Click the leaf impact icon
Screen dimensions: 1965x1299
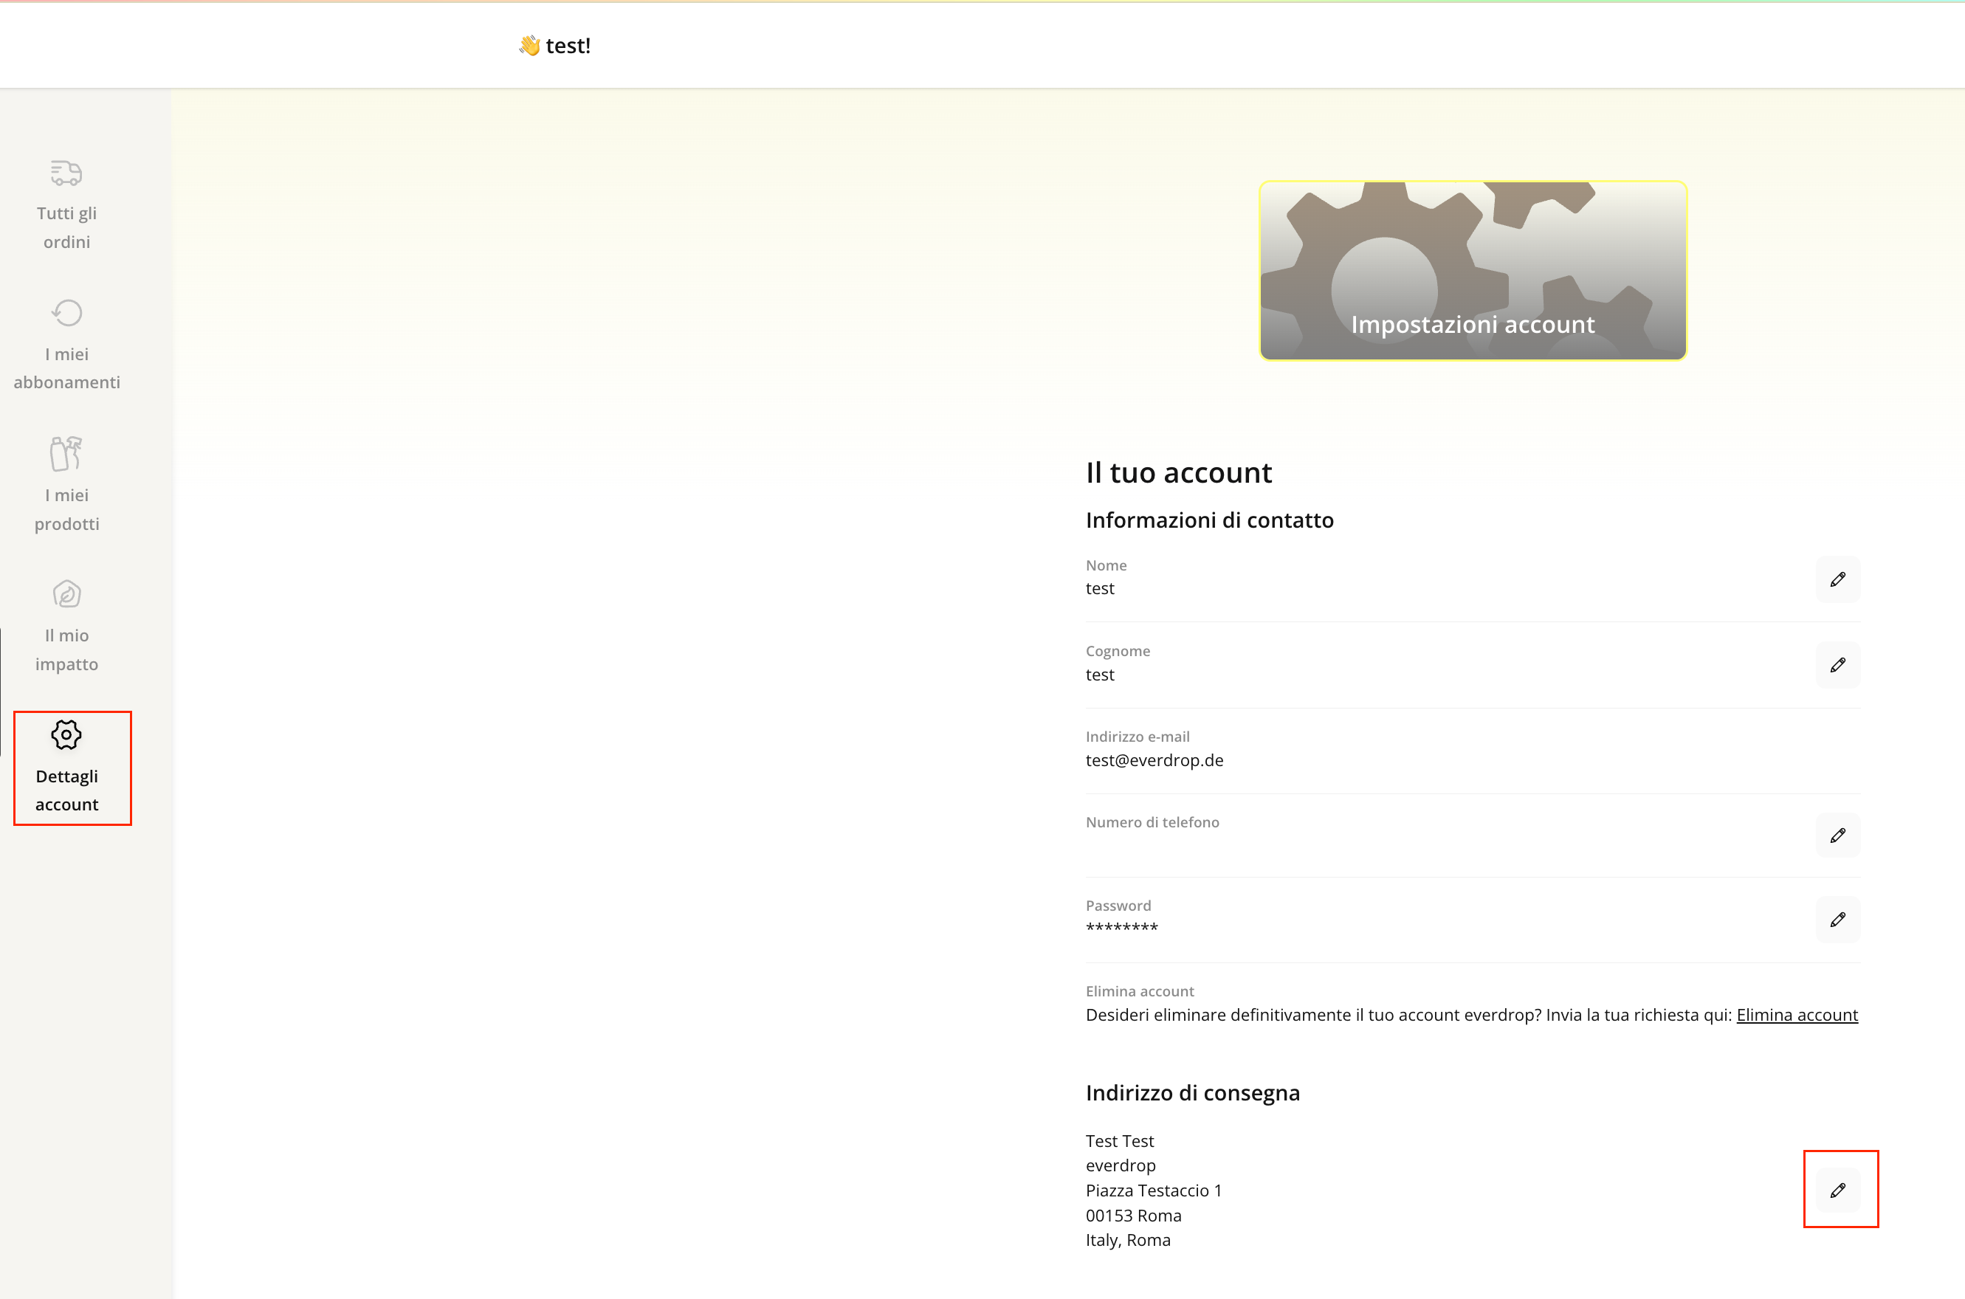pyautogui.click(x=66, y=594)
